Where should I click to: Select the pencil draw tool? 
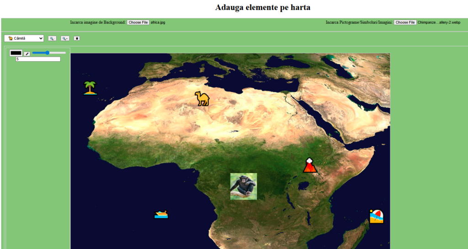[27, 54]
